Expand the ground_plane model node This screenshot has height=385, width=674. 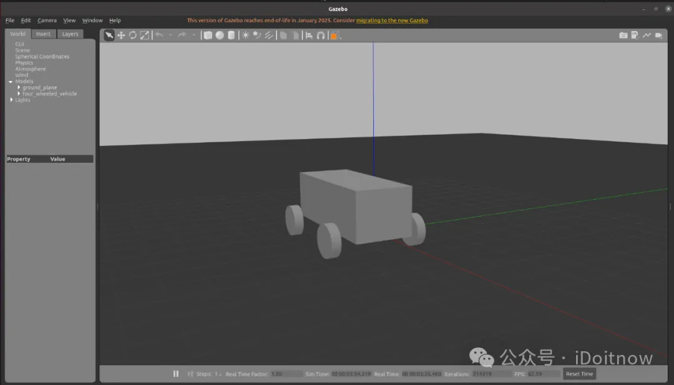pyautogui.click(x=19, y=87)
